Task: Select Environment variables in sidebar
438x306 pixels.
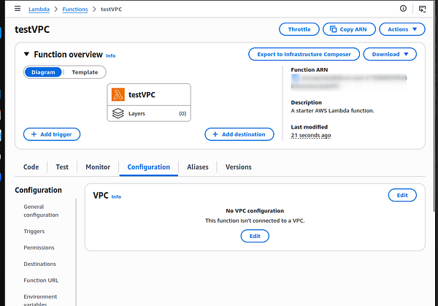Action: 40,300
